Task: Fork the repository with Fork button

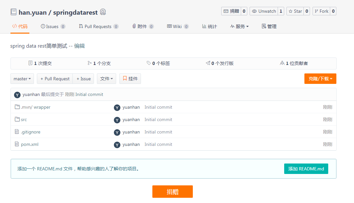Action: [x=321, y=11]
